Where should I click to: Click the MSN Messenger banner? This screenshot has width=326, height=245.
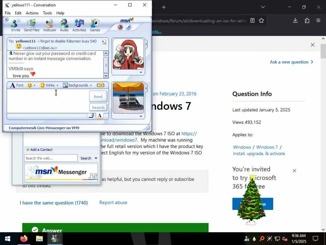click(61, 173)
